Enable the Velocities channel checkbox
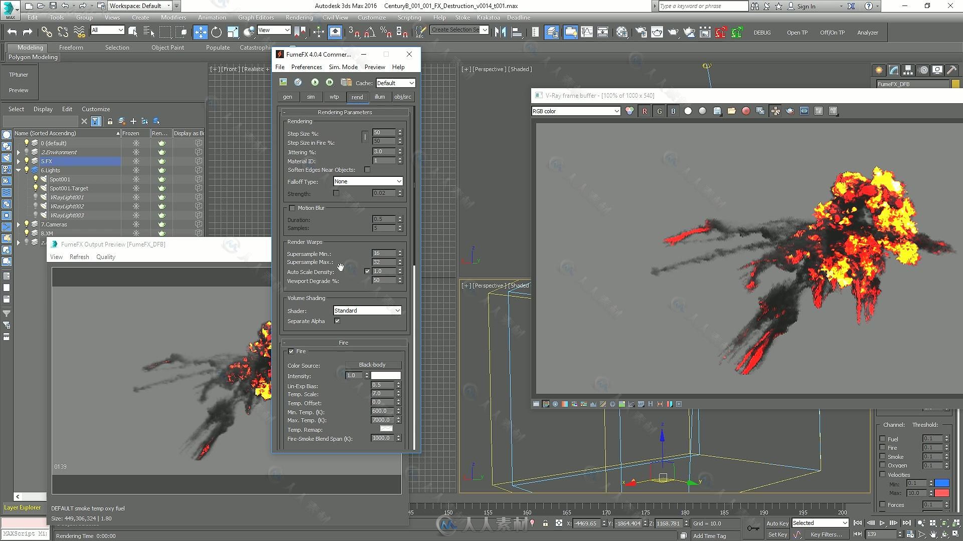Image resolution: width=963 pixels, height=541 pixels. click(883, 474)
